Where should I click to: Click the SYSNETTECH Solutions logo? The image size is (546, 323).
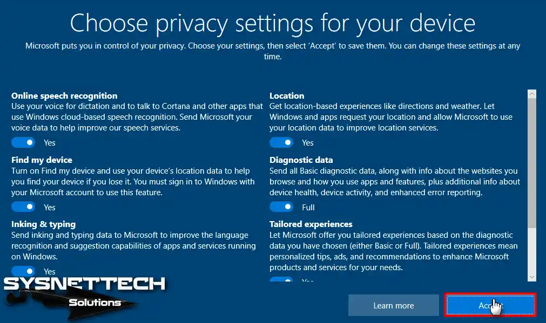point(84,291)
